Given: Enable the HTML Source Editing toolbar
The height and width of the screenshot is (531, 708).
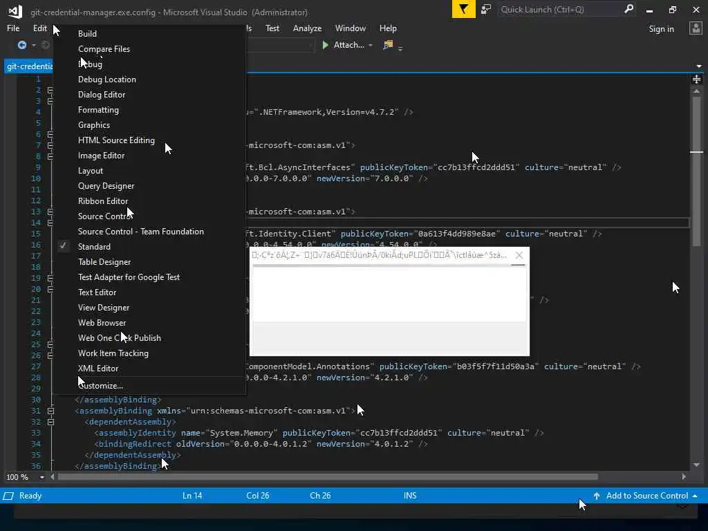Looking at the screenshot, I should (150, 140).
